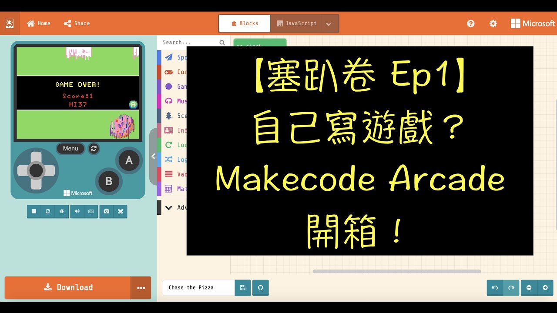Open the Info category card icon
The width and height of the screenshot is (557, 313).
169,130
